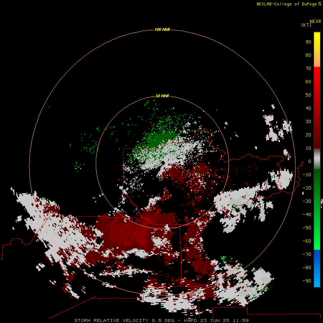
Task: Click the 60 knot colorbar label
Action: (308, 81)
